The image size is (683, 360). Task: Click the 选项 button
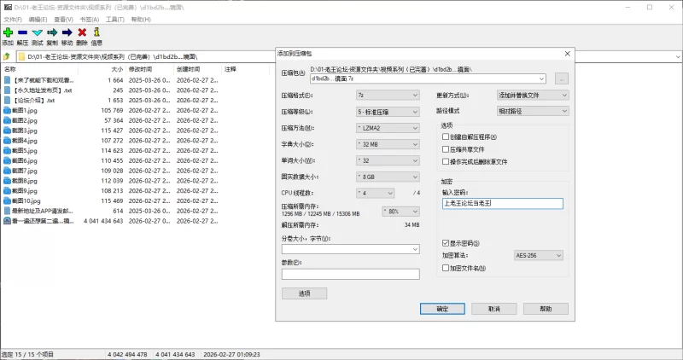coord(304,293)
